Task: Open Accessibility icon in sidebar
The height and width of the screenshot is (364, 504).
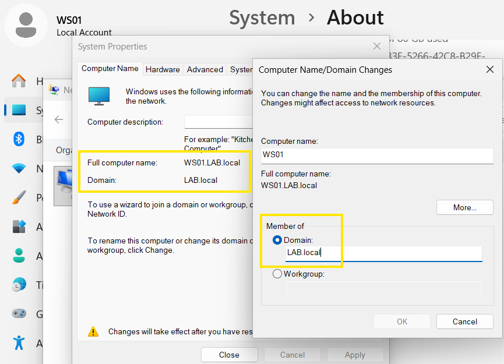Action: pyautogui.click(x=19, y=342)
